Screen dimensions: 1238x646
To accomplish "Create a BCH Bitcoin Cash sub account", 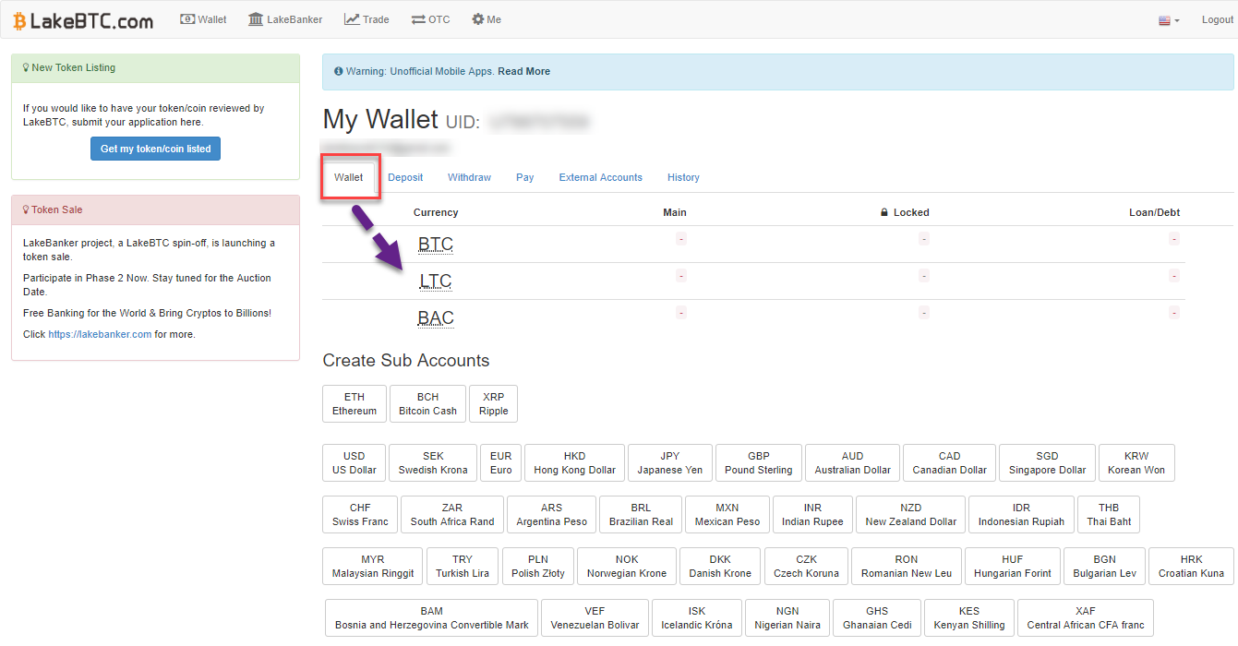I will [x=427, y=404].
